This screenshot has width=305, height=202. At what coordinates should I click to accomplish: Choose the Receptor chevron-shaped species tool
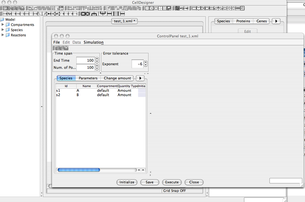(x=199, y=8)
